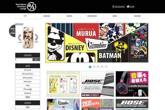Screen dimensions: 165x110
Task: Open the BOSE SLINK MINI banner
Action: [x=98, y=84]
